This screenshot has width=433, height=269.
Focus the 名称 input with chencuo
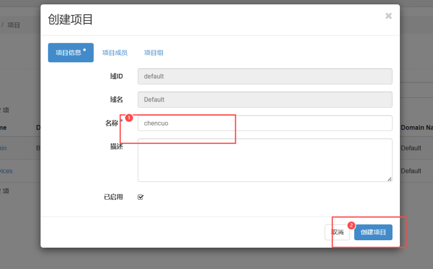[265, 123]
